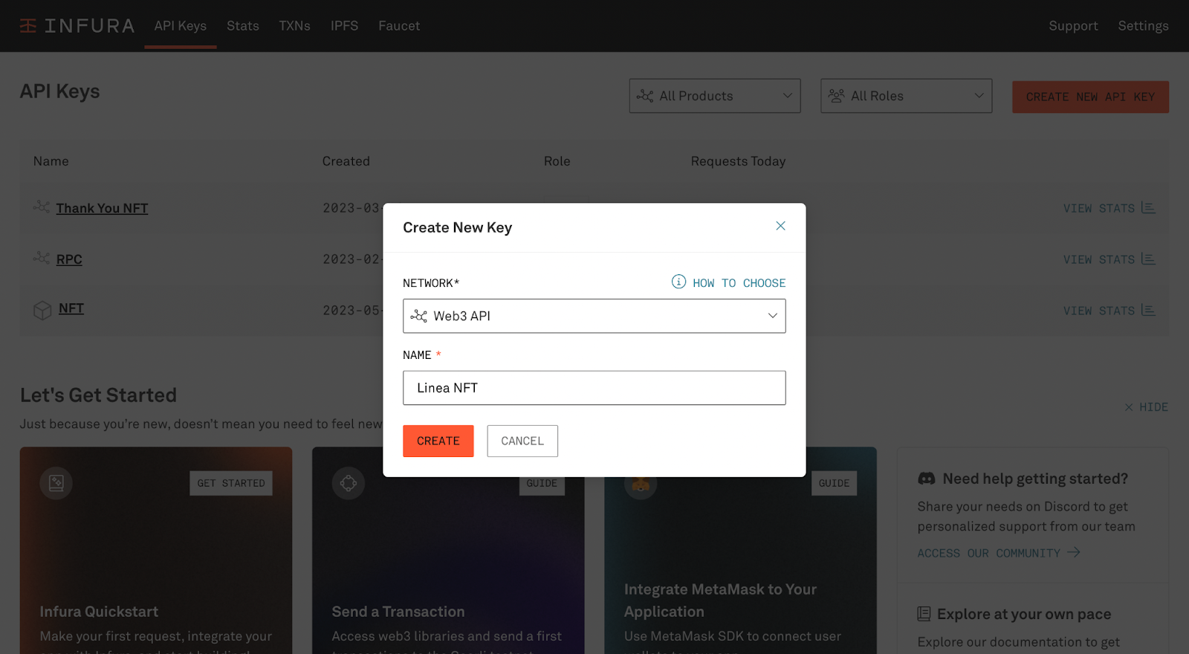Click the document icon by Explore at your own pace
Image resolution: width=1189 pixels, height=654 pixels.
point(924,614)
